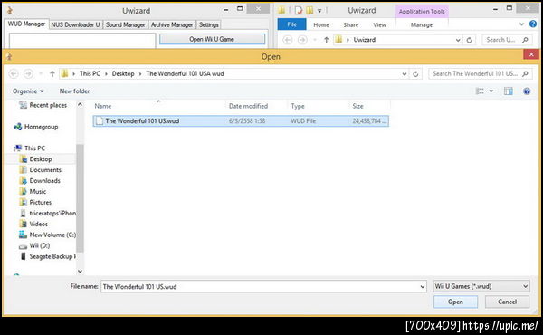Open Explorer address bar history dropdown
The height and width of the screenshot is (335, 543).
tap(458, 40)
